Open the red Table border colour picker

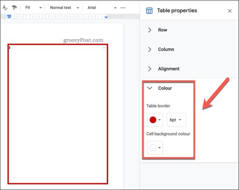[x=155, y=120]
